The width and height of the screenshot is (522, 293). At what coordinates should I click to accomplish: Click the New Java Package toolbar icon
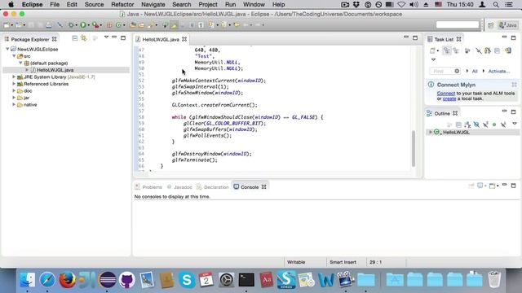109,25
